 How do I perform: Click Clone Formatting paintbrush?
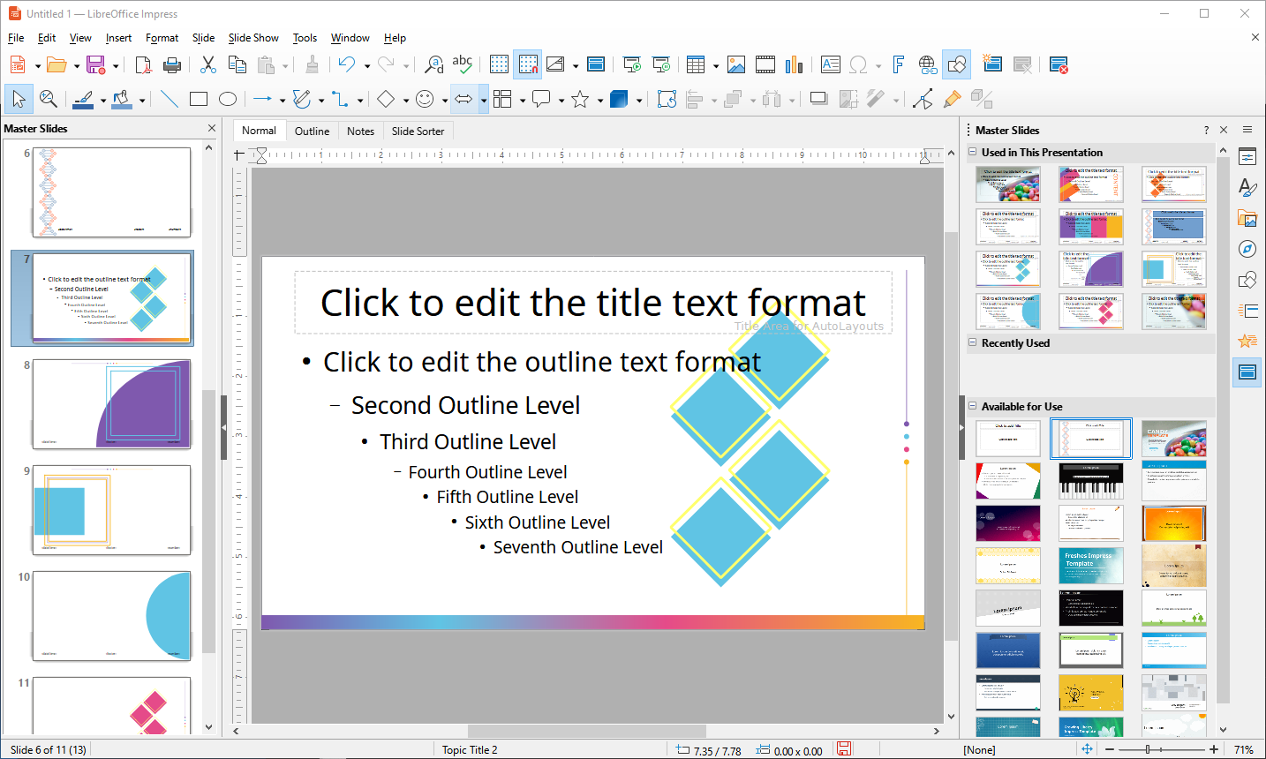[312, 64]
